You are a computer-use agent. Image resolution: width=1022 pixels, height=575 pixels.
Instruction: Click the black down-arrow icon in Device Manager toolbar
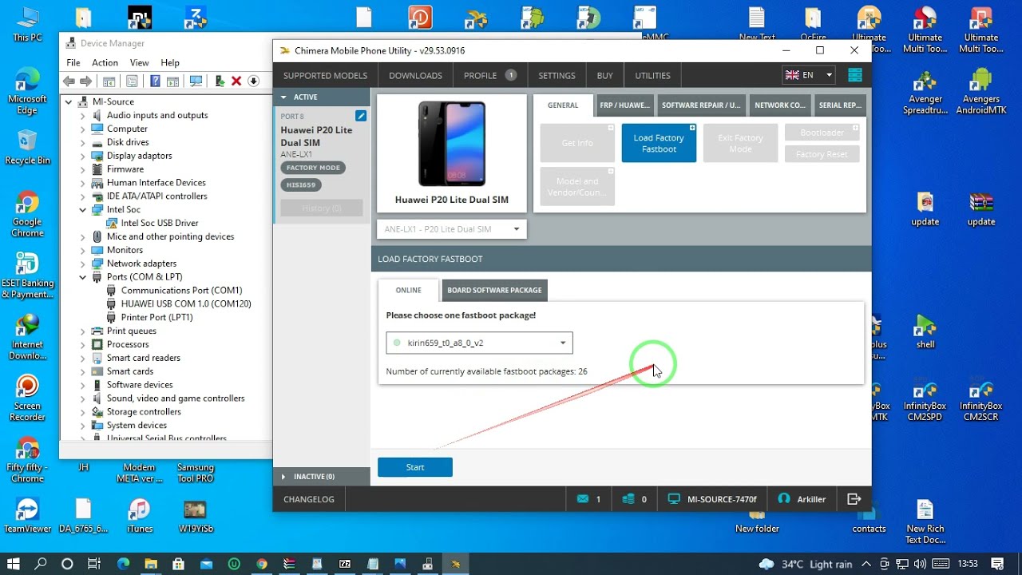point(253,81)
